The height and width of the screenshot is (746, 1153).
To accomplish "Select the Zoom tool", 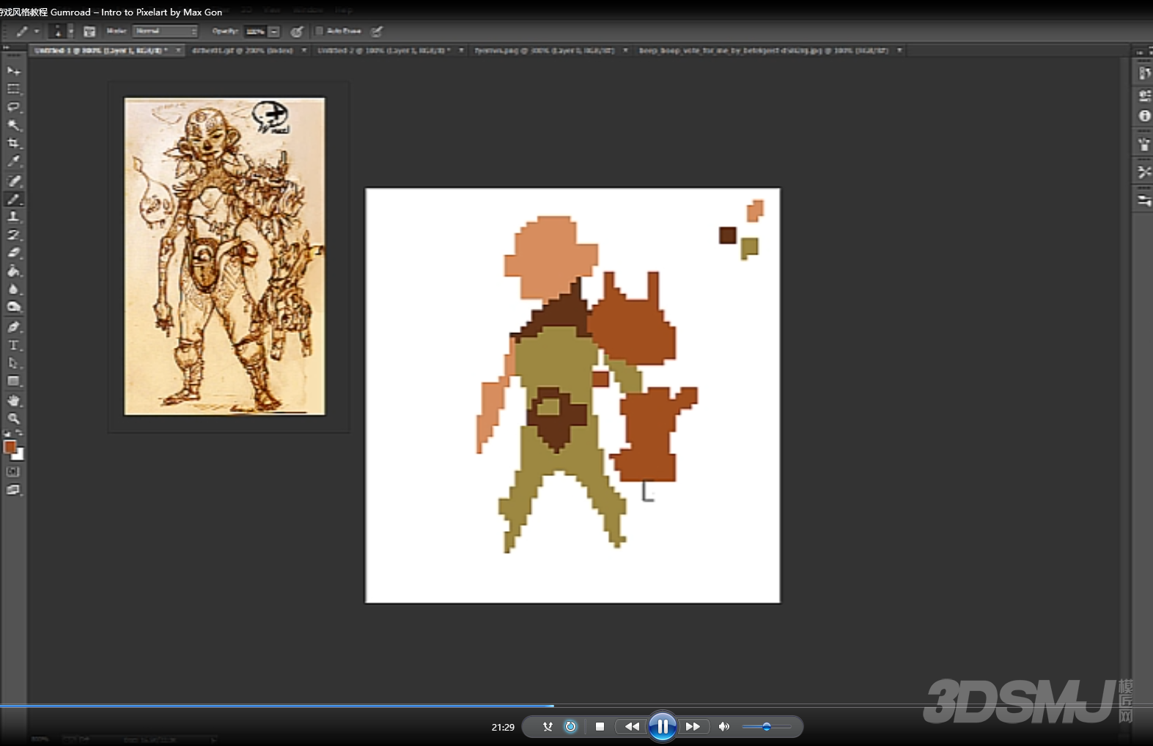I will click(x=13, y=419).
